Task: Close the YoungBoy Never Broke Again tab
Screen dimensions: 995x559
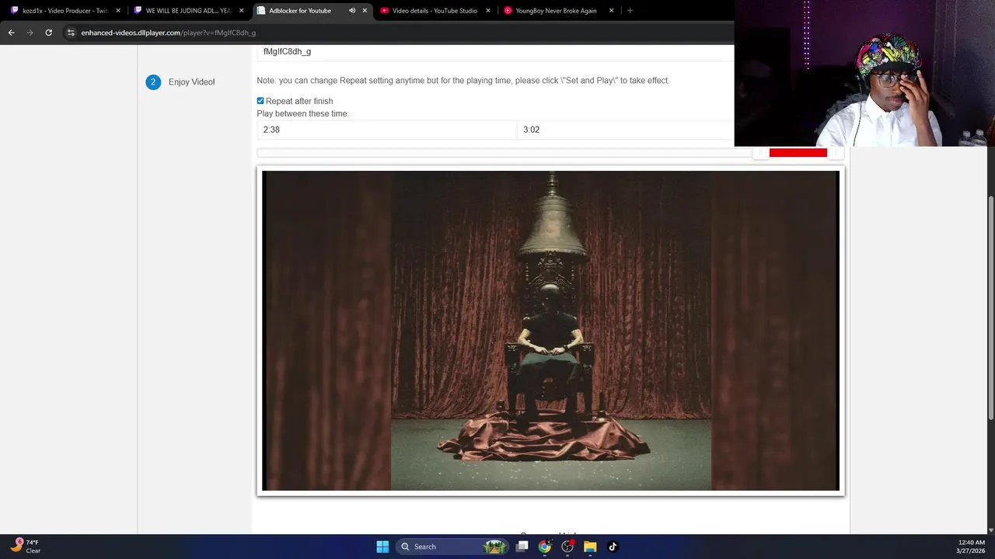Action: click(x=611, y=11)
